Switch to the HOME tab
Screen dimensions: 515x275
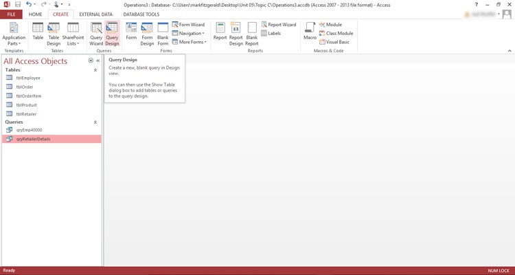[35, 14]
